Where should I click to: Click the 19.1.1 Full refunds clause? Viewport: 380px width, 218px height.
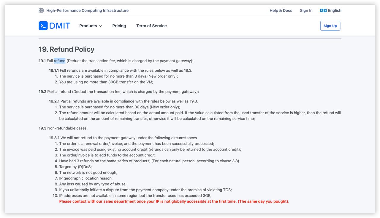pyautogui.click(x=121, y=70)
